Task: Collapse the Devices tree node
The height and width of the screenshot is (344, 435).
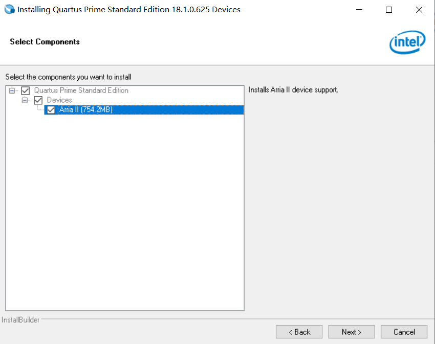Action: 25,100
